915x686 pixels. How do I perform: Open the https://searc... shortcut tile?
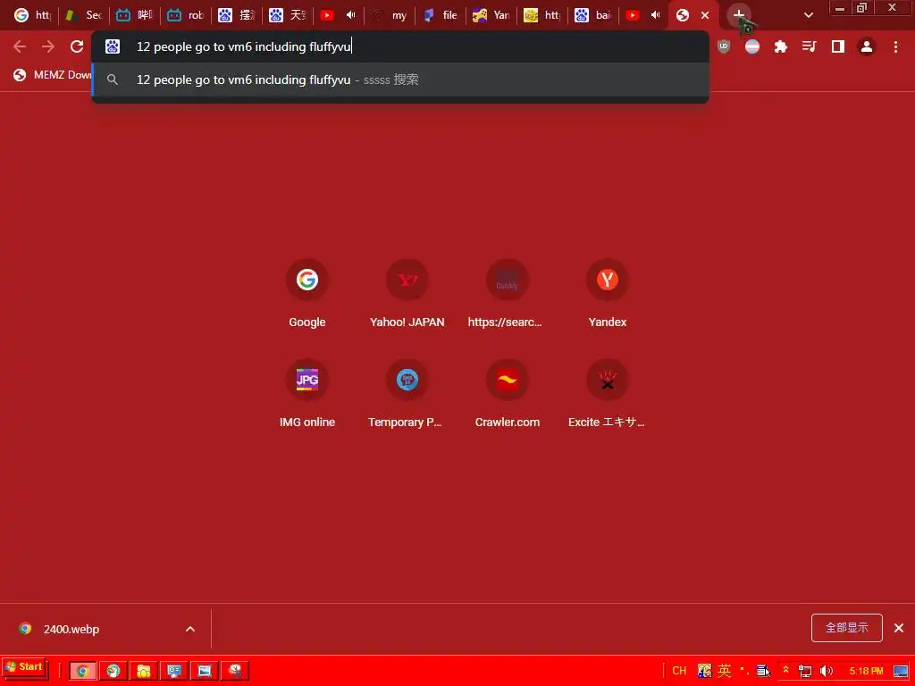click(x=507, y=295)
